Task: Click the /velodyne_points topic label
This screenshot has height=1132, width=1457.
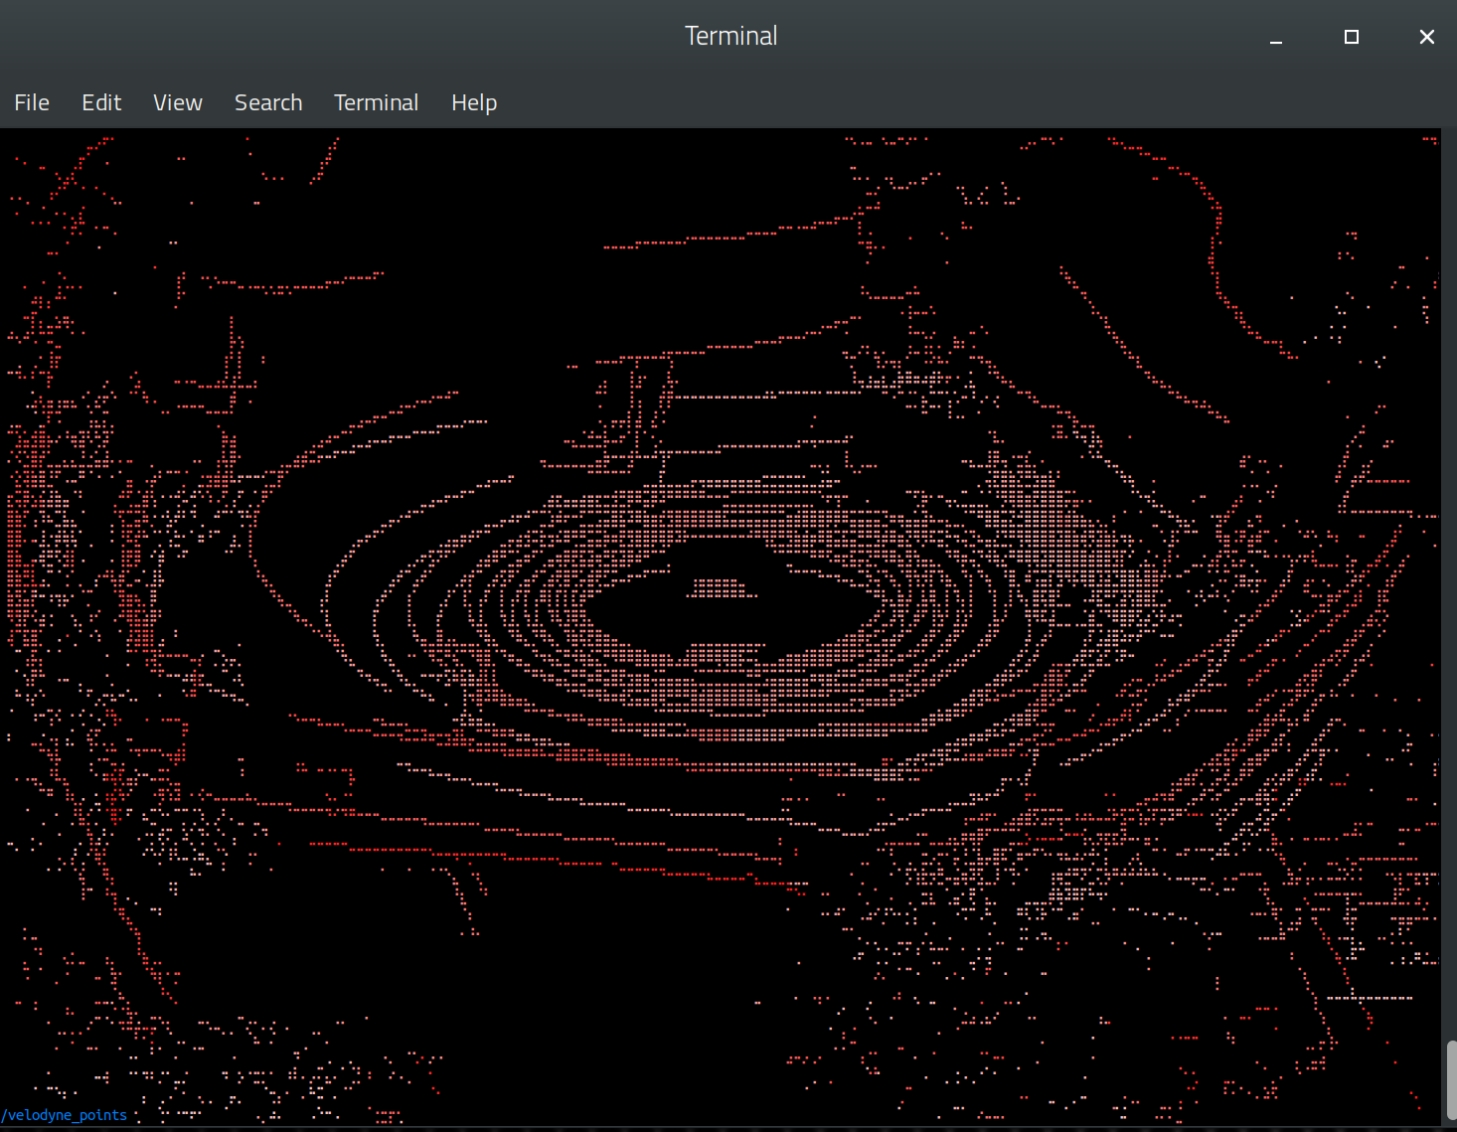Action: coord(65,1115)
